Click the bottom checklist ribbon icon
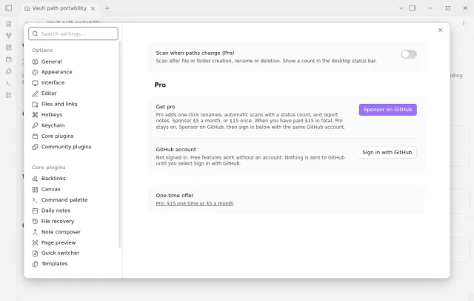This screenshot has height=301, width=474. click(8, 95)
